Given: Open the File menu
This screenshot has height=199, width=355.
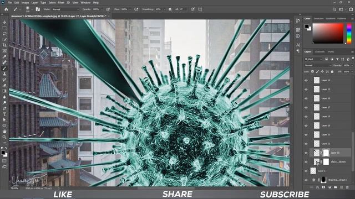Looking at the screenshot, I should [9, 3].
